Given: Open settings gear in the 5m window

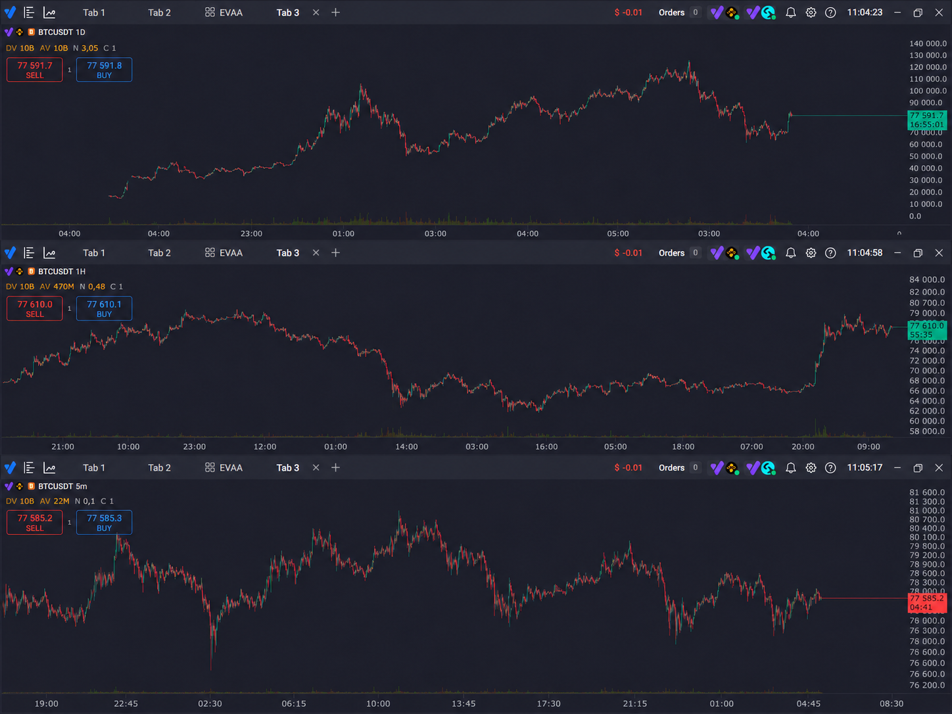Looking at the screenshot, I should (811, 467).
